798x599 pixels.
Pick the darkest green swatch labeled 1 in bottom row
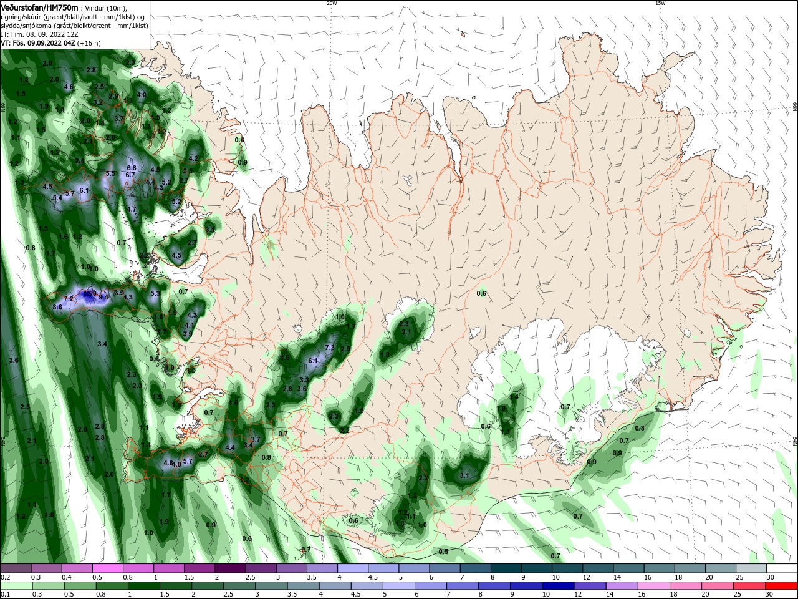[145, 586]
